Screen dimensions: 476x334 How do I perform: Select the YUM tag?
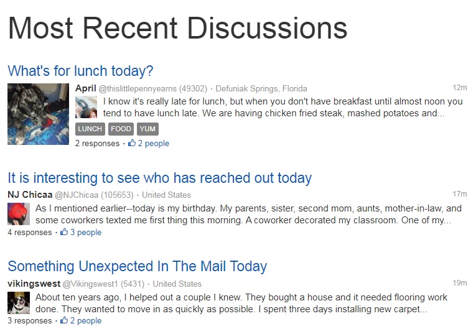point(147,129)
